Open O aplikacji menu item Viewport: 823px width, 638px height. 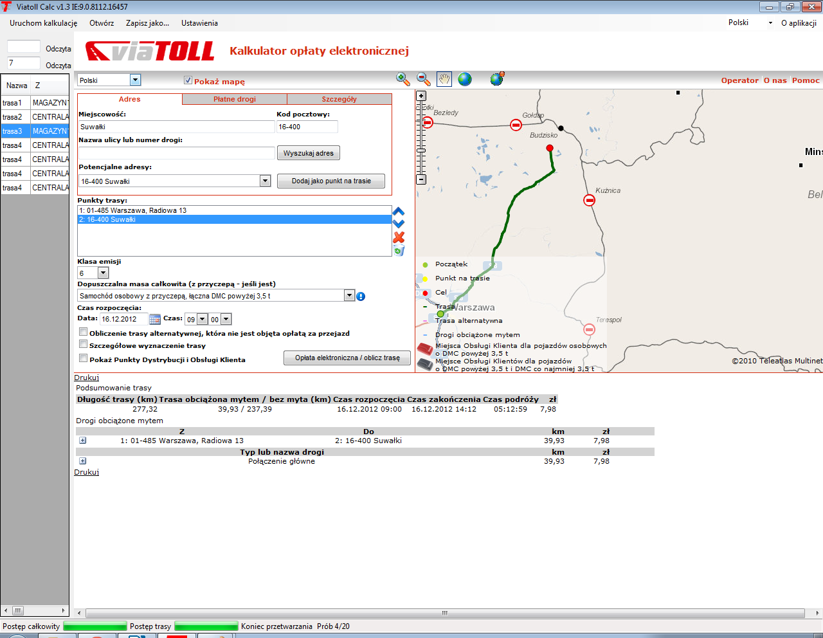pos(799,23)
